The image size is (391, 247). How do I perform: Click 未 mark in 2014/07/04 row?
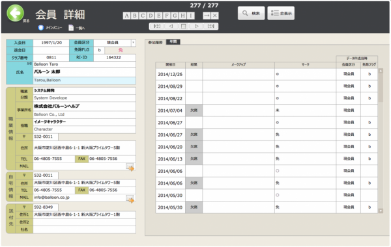click(278, 110)
